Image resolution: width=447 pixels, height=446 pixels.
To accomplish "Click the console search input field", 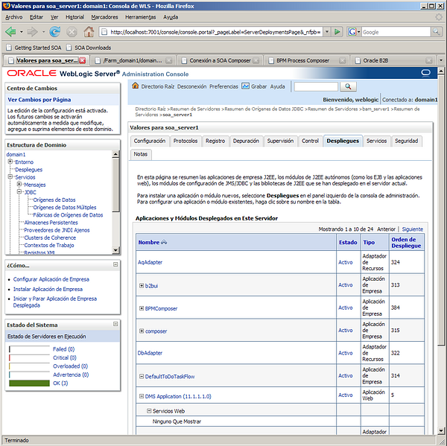I will [315, 86].
